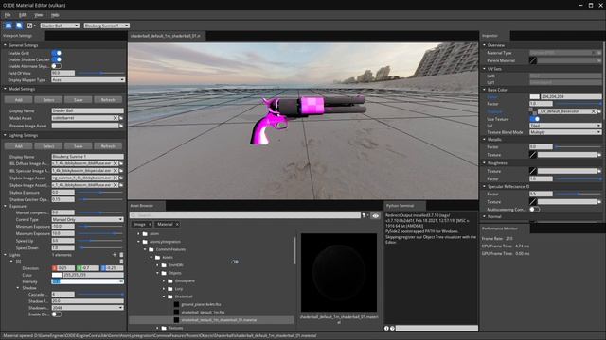Browse for the Roughness texture file
Image resolution: width=606 pixels, height=340 pixels.
pos(599,171)
